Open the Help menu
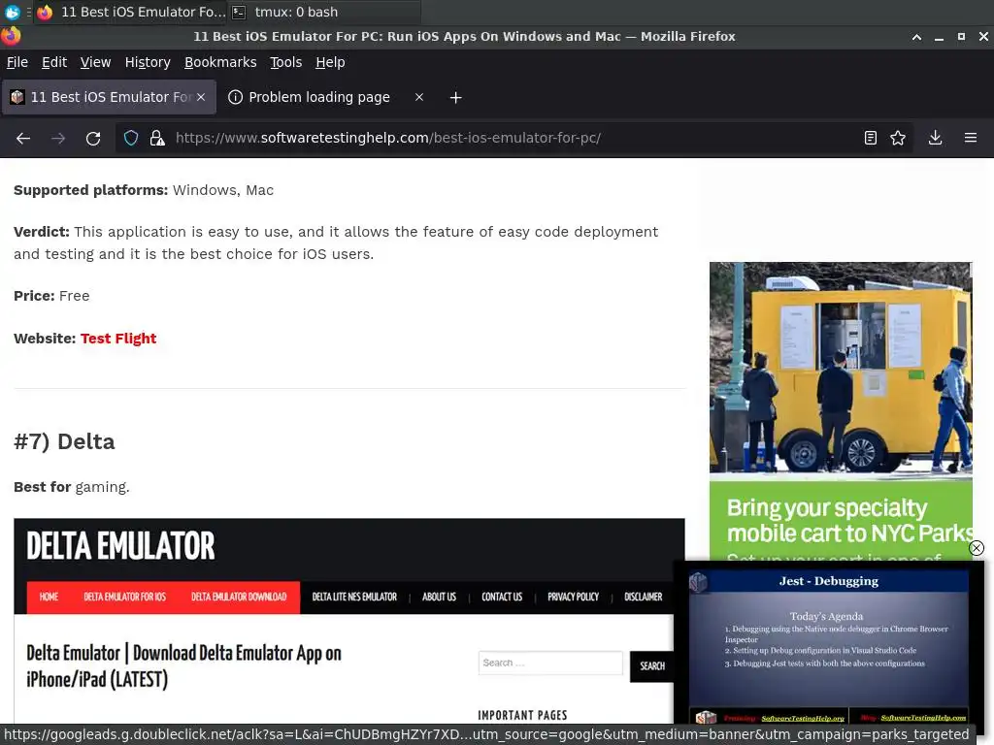This screenshot has height=745, width=994. [330, 62]
